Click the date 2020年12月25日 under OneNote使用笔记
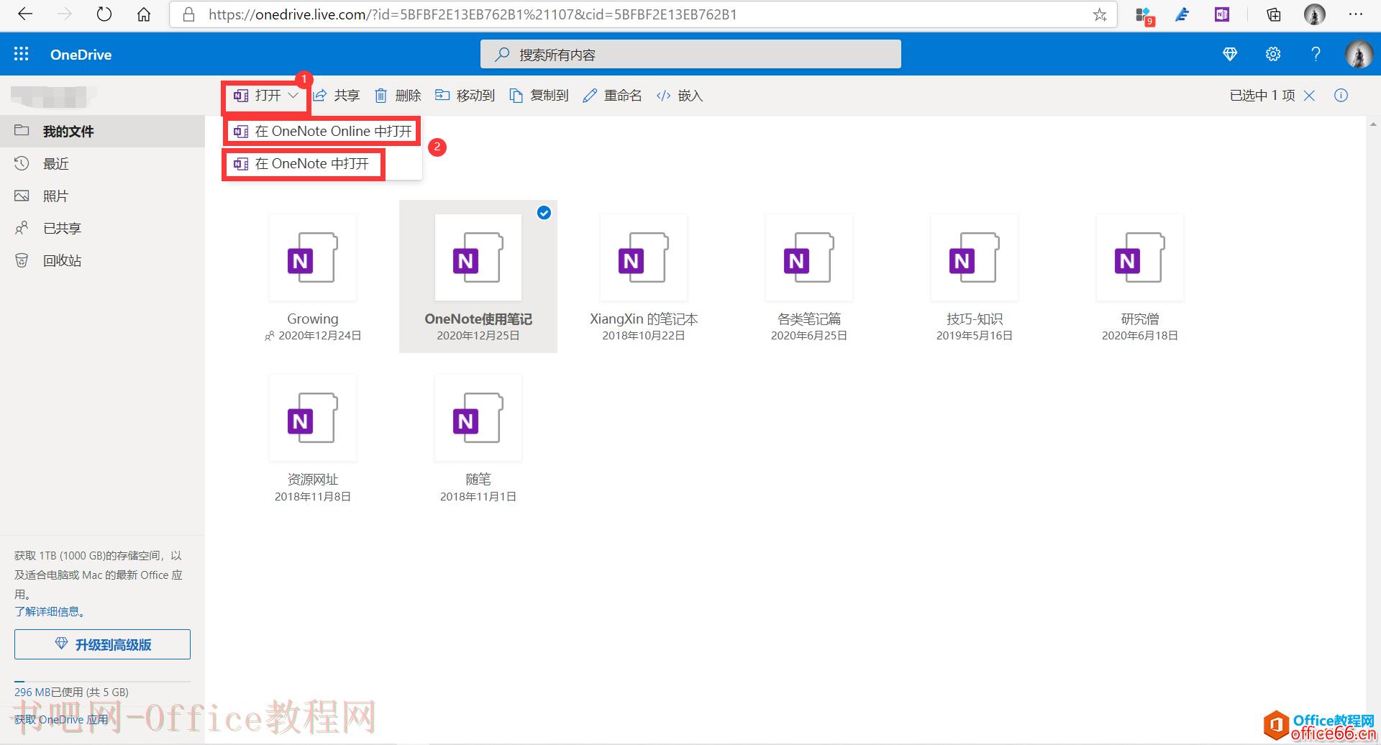This screenshot has height=745, width=1381. [478, 336]
